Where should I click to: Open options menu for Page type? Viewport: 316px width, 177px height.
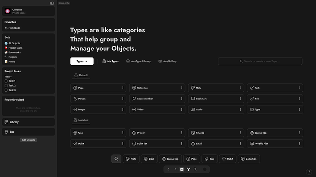(x=123, y=88)
